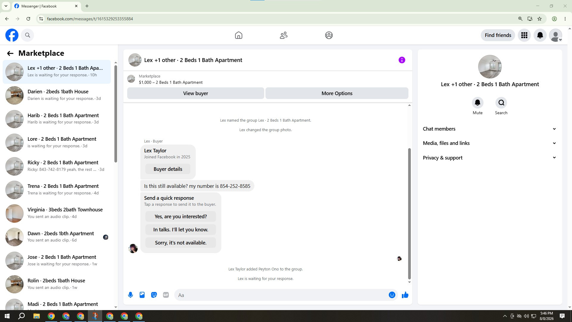Click the conversation list scrollbar
The image size is (572, 322).
116,113
